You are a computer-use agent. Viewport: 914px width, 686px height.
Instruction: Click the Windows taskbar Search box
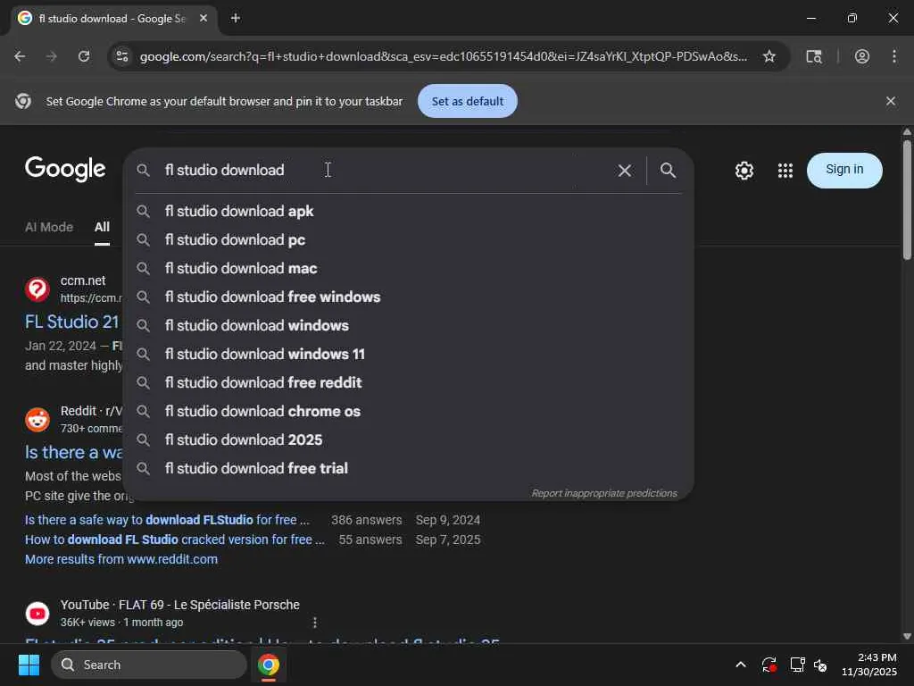click(x=149, y=665)
